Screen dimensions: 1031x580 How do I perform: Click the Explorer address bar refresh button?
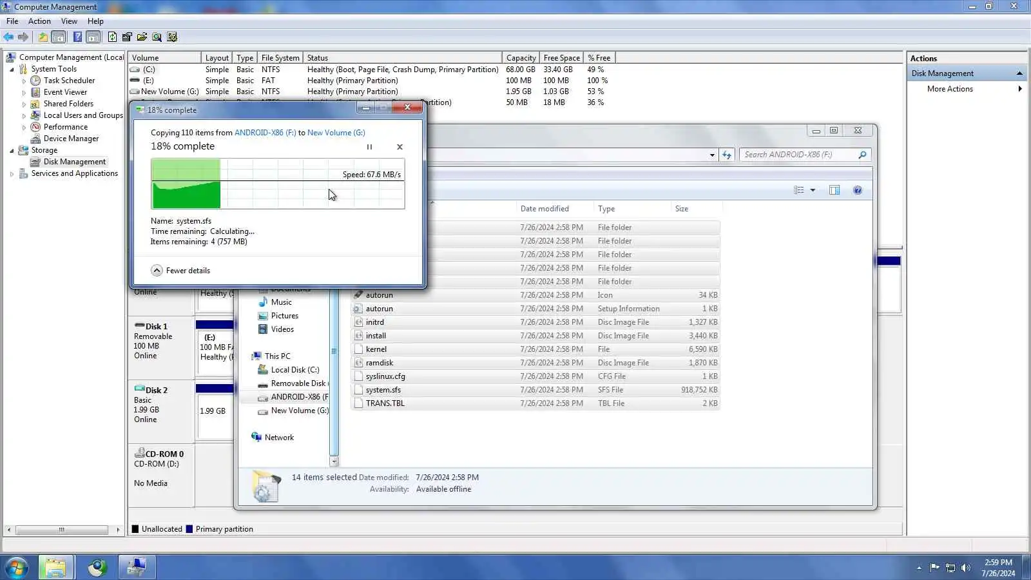pyautogui.click(x=727, y=155)
